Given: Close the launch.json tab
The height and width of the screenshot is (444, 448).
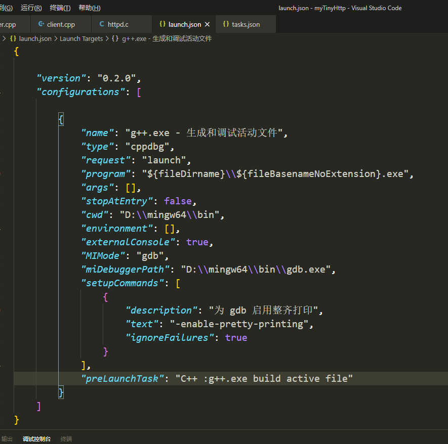Looking at the screenshot, I should click(208, 24).
